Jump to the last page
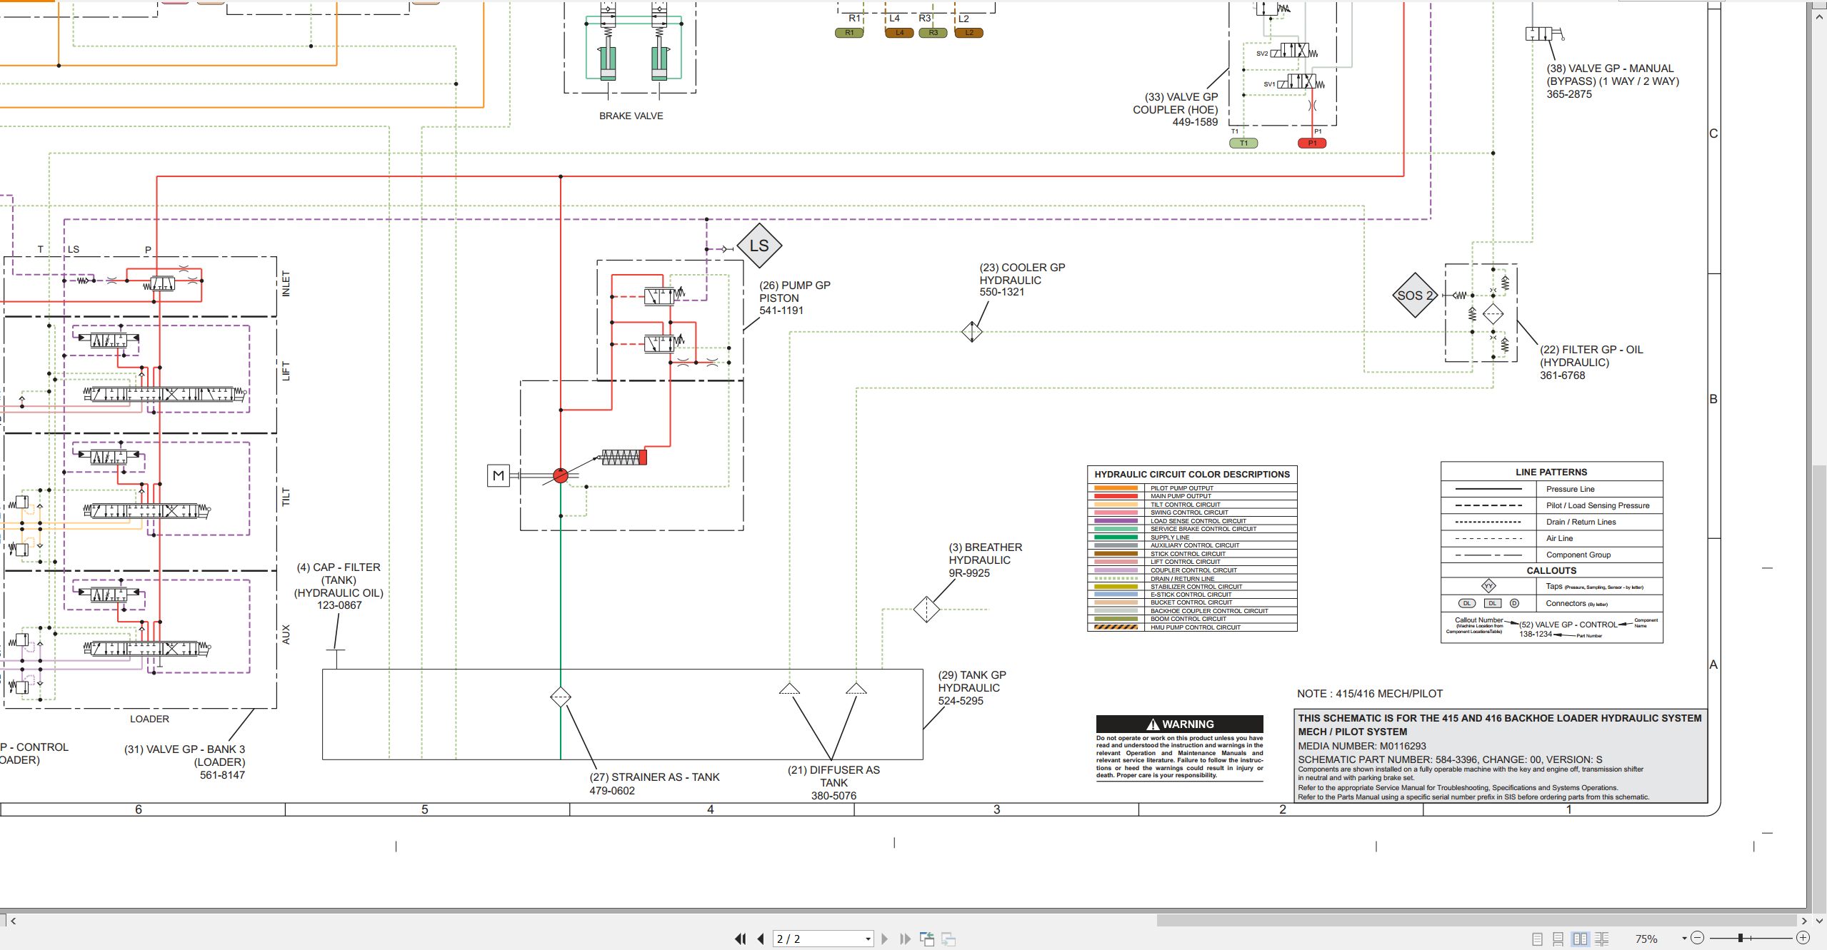 [905, 939]
